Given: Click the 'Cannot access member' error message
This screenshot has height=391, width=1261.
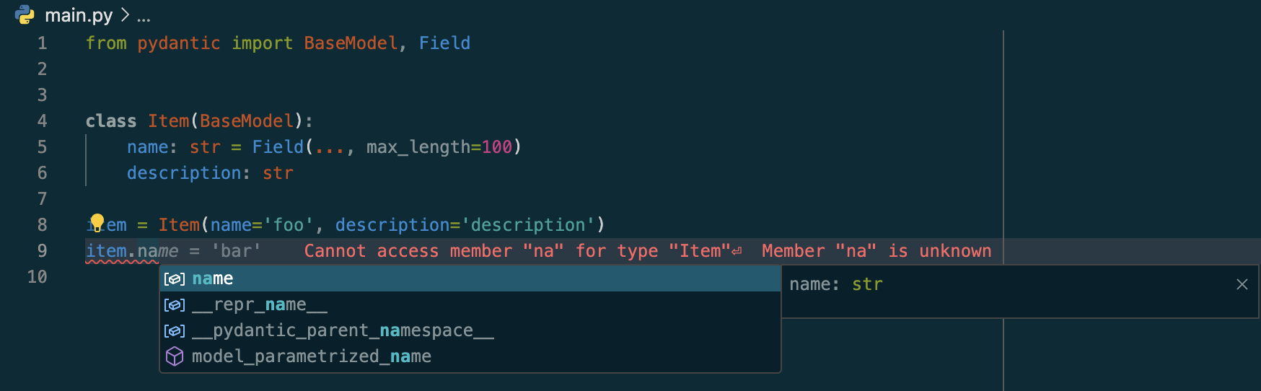Looking at the screenshot, I should tap(517, 251).
